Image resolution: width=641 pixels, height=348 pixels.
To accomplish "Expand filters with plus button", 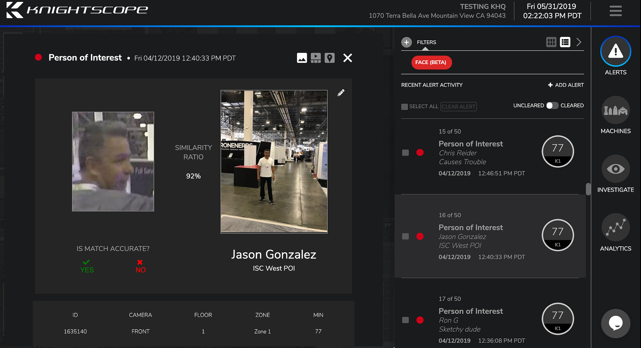I will pos(406,42).
